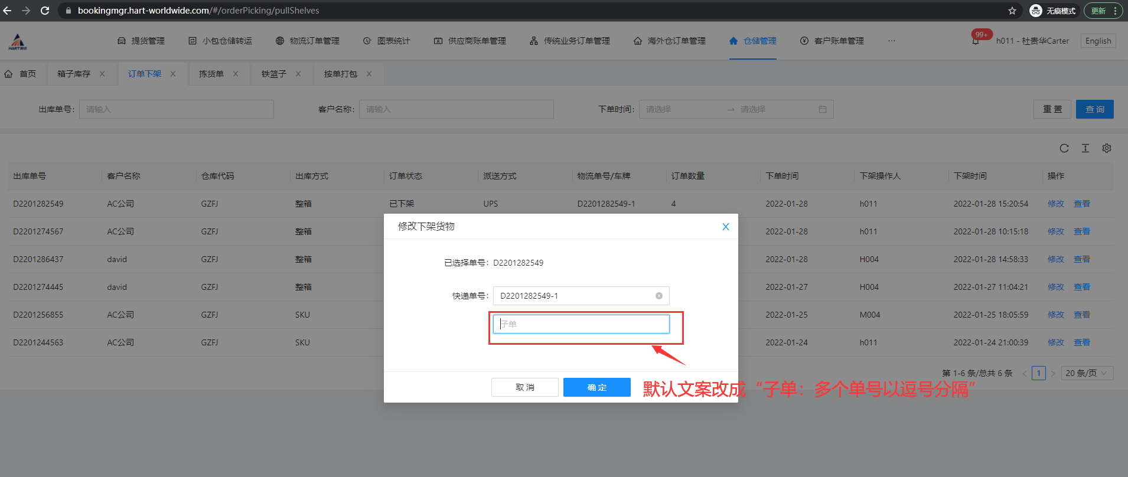Click the column height adjust icon

(1085, 148)
